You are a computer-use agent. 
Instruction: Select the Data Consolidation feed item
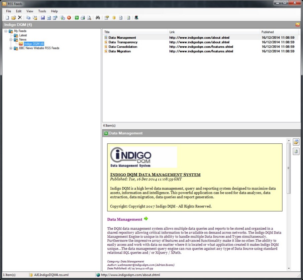(123, 47)
